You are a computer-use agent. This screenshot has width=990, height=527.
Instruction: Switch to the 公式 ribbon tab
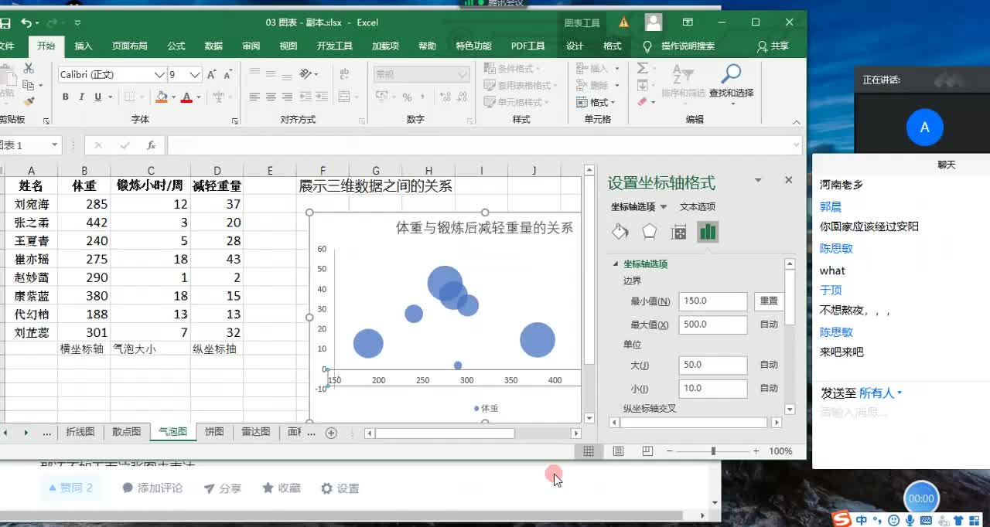[176, 46]
